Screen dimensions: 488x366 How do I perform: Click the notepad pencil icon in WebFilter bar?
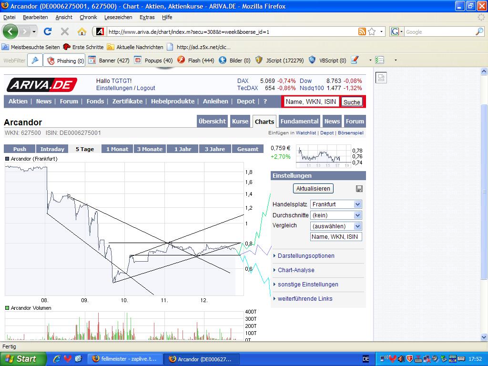[x=355, y=60]
